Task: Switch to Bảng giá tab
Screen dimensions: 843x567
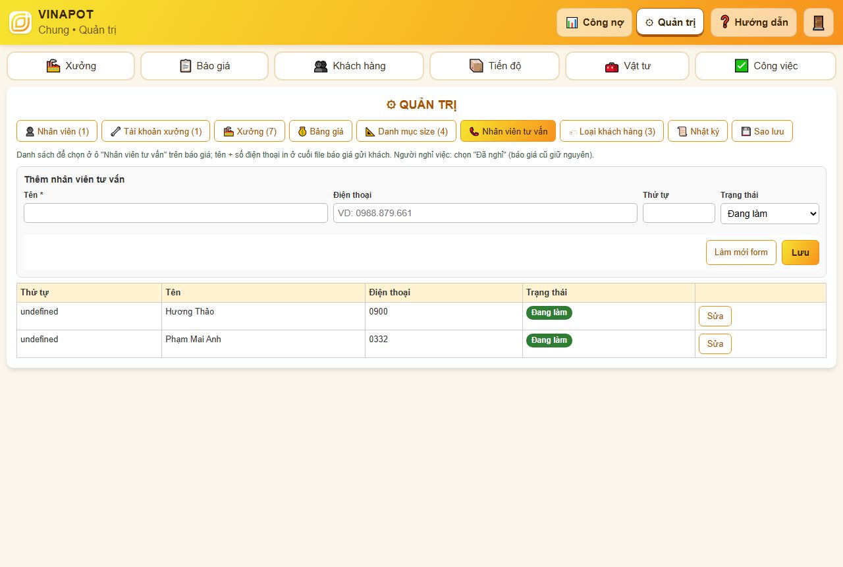Action: (321, 131)
